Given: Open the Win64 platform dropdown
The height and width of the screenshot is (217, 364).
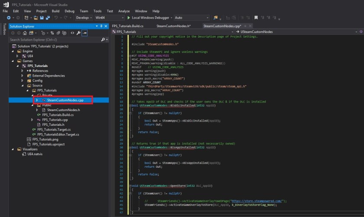Looking at the screenshot, I should [x=109, y=18].
